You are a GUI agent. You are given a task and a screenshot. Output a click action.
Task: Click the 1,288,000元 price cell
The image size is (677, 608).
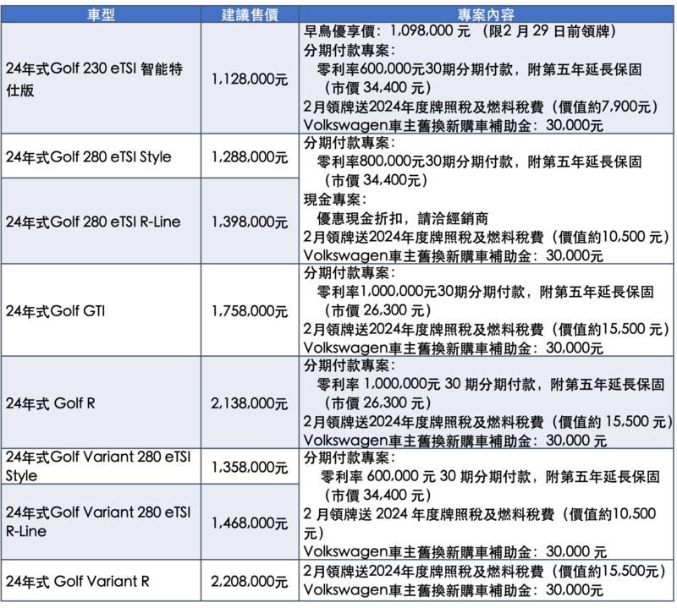tap(250, 156)
